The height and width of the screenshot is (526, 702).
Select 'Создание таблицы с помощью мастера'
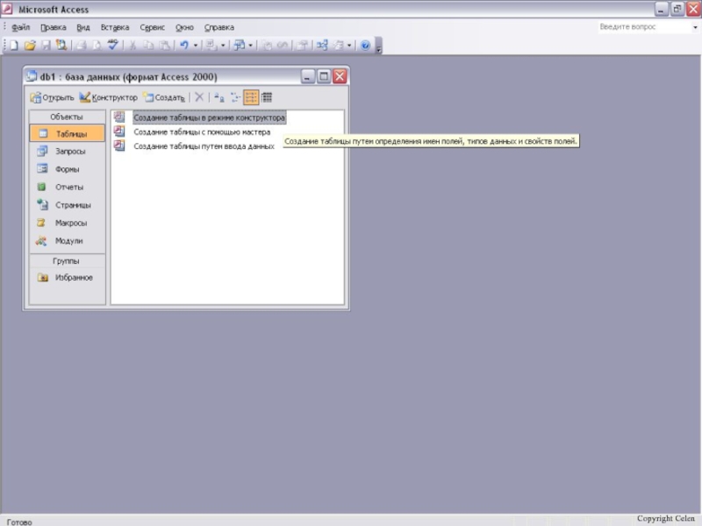pos(201,131)
